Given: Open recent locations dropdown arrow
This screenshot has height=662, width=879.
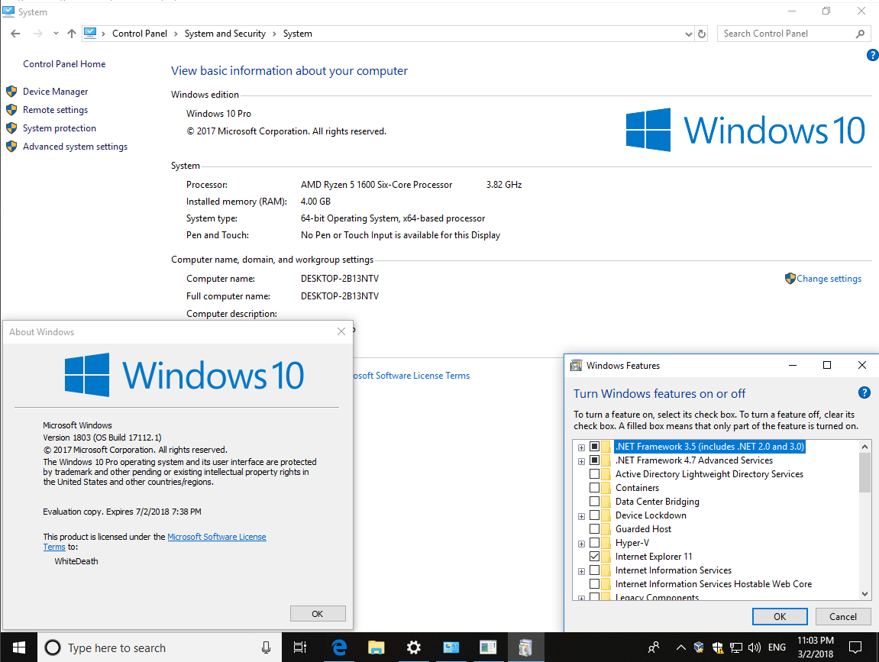Looking at the screenshot, I should coord(56,34).
